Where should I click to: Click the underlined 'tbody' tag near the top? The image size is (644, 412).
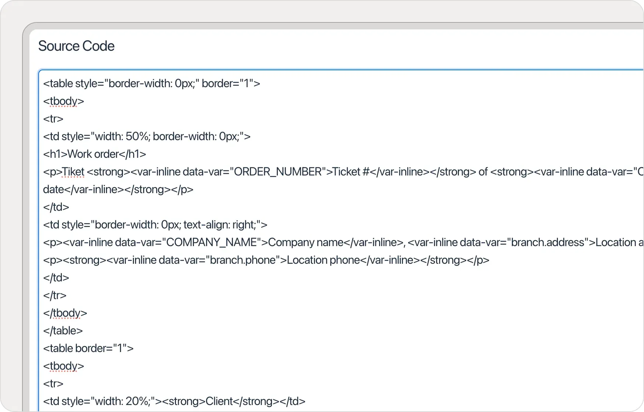[63, 101]
